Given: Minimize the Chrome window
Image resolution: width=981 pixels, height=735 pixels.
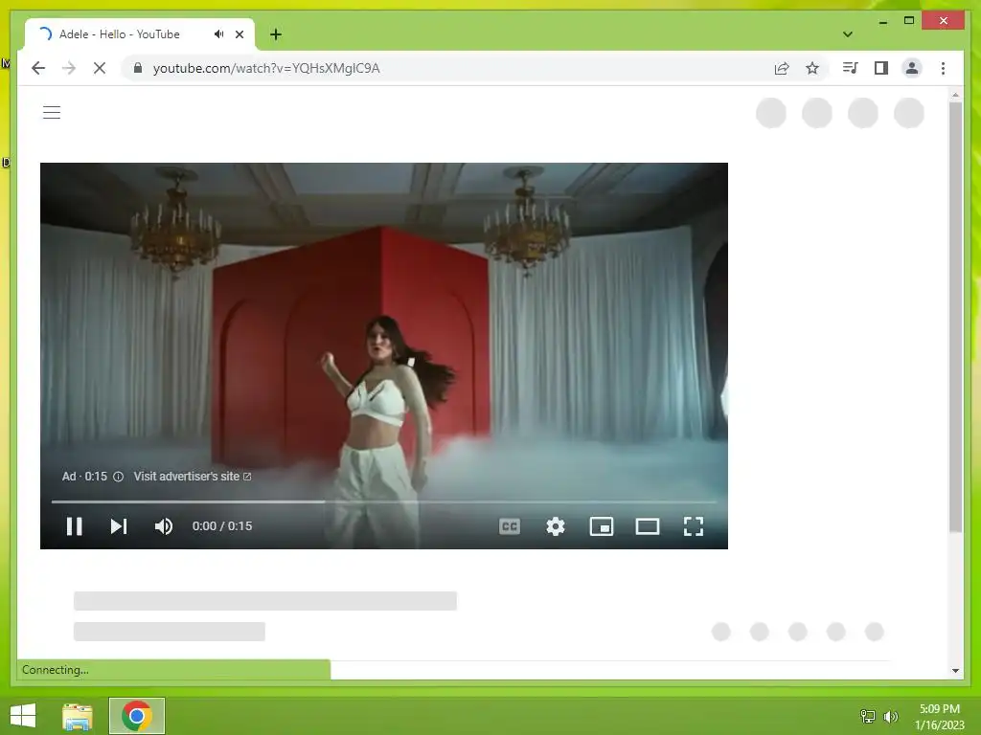Looking at the screenshot, I should [x=882, y=21].
